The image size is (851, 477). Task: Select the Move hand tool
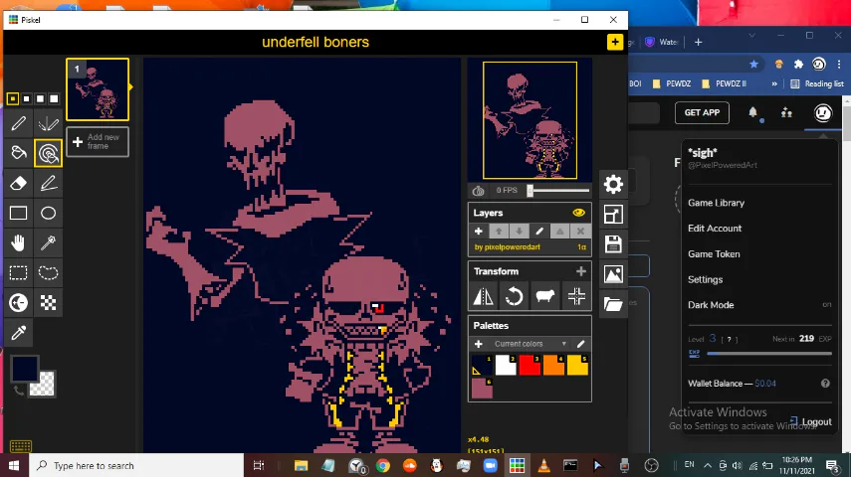pos(19,242)
